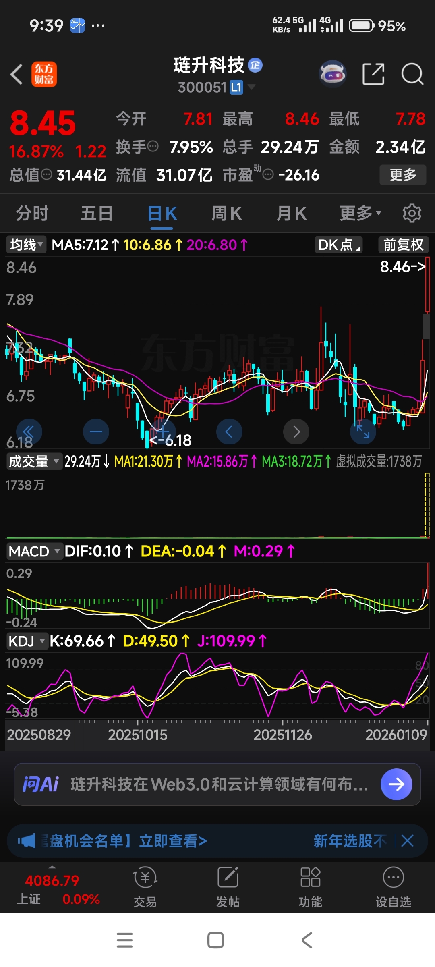Tap the 更多 quote details button
Image resolution: width=435 pixels, height=967 pixels.
point(403,174)
